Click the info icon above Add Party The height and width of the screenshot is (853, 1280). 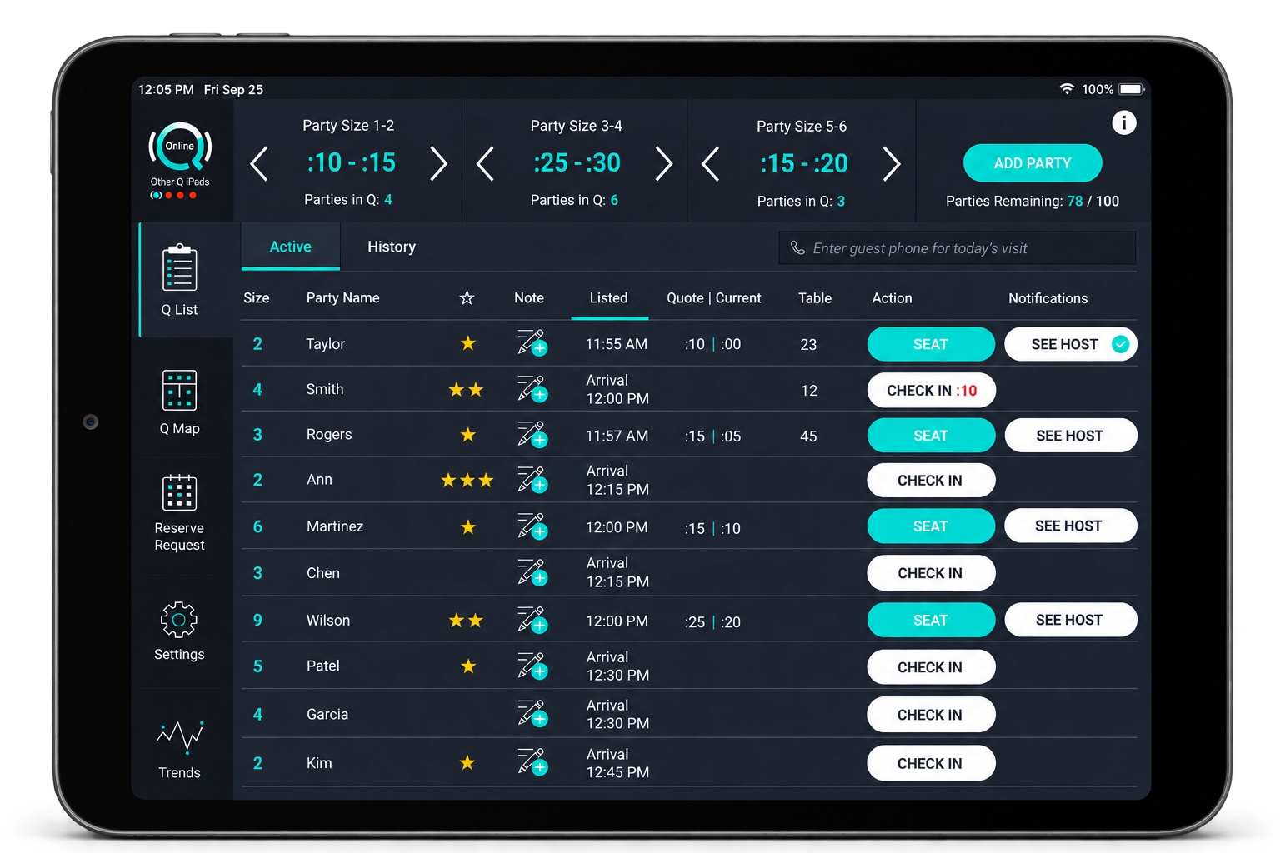tap(1123, 123)
